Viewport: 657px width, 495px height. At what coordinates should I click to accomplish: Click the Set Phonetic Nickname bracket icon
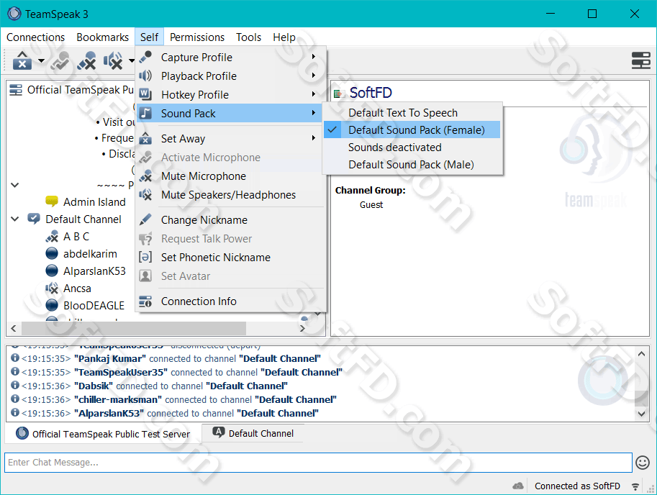145,257
